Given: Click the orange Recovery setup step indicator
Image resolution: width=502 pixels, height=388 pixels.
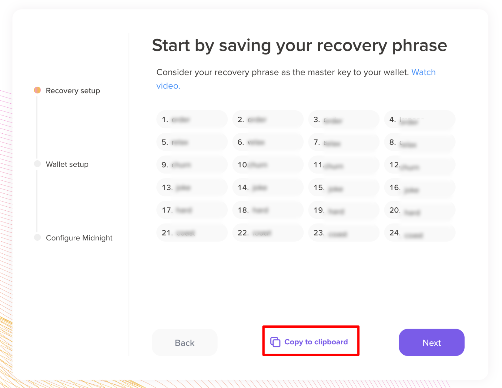Looking at the screenshot, I should (37, 90).
